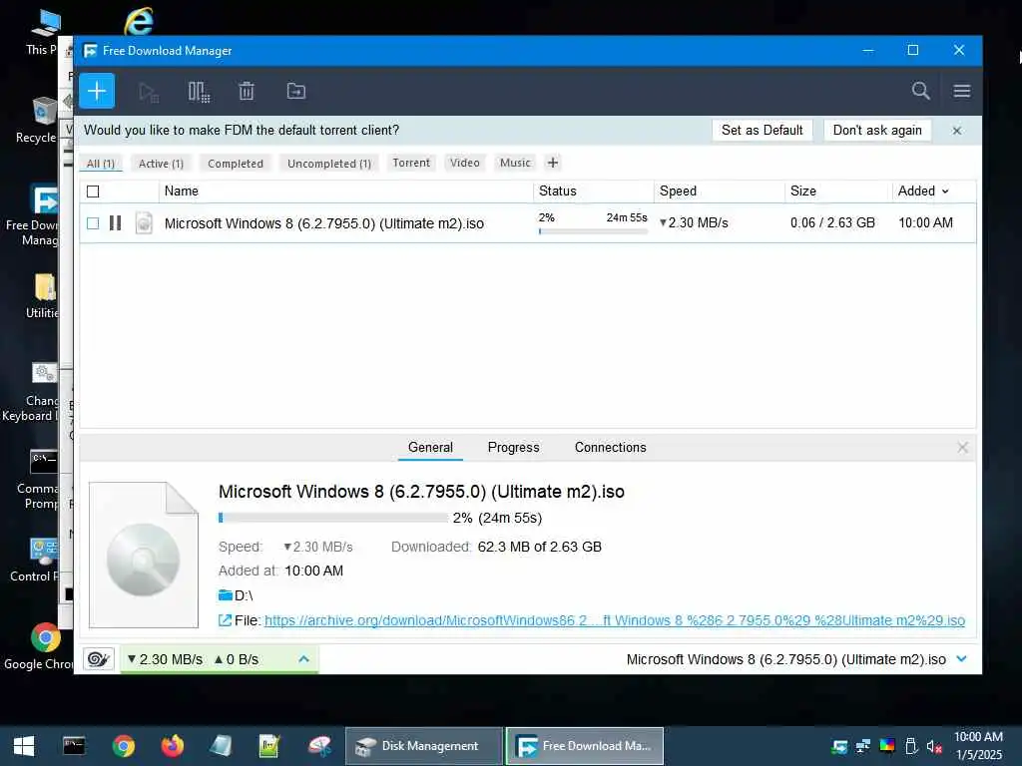The width and height of the screenshot is (1022, 766).
Task: Expand the bottom speed panel chevron
Action: (303, 659)
